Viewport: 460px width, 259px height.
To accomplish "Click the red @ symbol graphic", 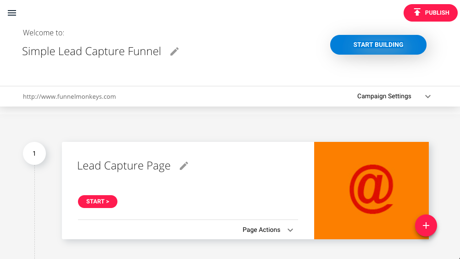I will (x=371, y=189).
